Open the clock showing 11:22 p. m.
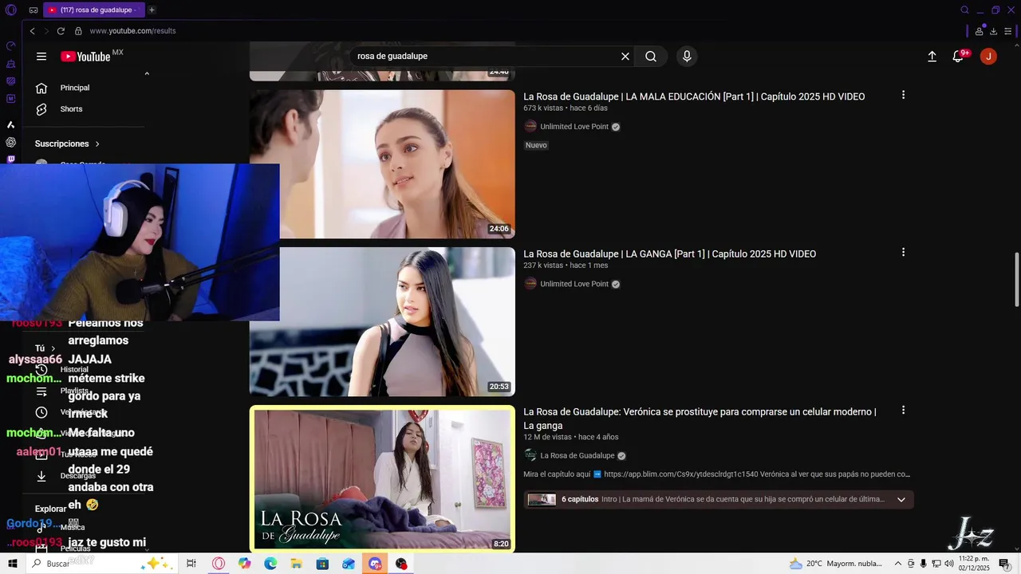This screenshot has height=574, width=1021. click(974, 564)
